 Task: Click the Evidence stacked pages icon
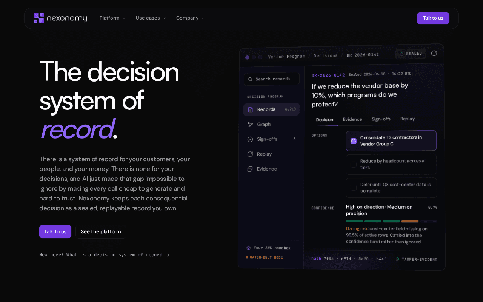pyautogui.click(x=250, y=169)
